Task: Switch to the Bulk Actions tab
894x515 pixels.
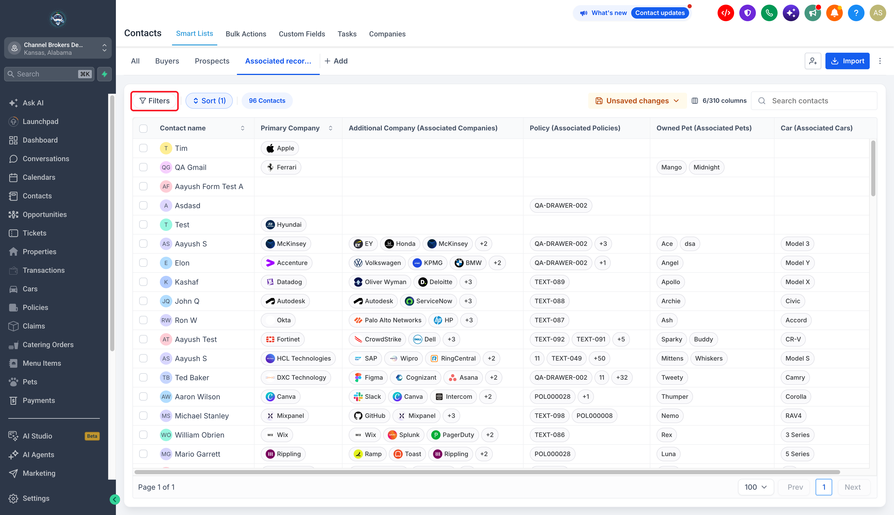Action: coord(246,34)
